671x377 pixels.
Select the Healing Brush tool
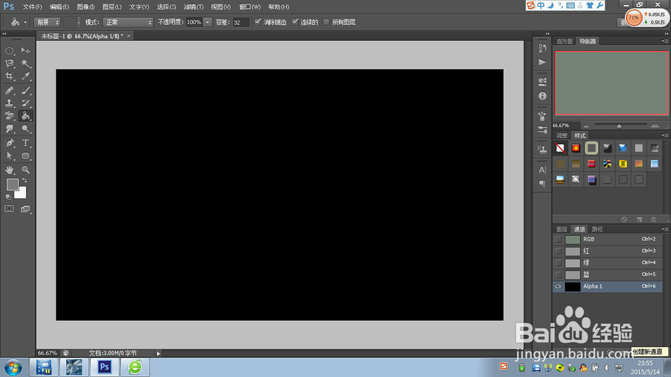click(x=9, y=91)
